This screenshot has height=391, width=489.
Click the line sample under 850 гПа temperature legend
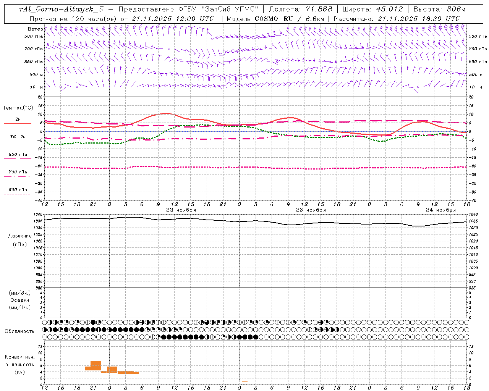coord(18,158)
